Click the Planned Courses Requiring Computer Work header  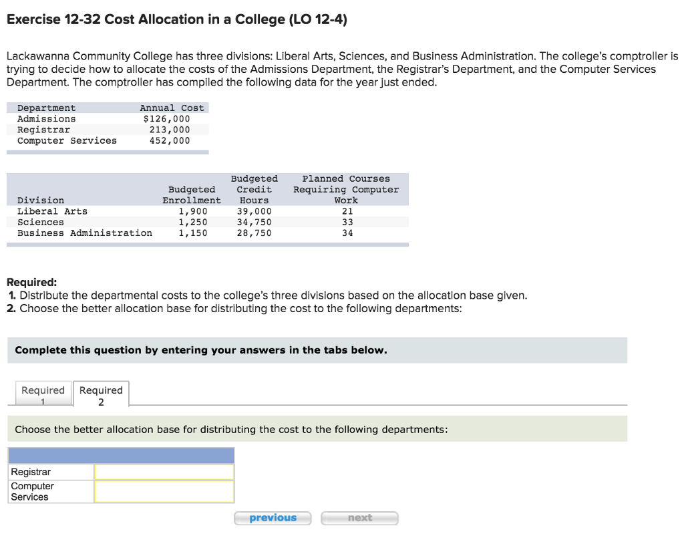(345, 189)
